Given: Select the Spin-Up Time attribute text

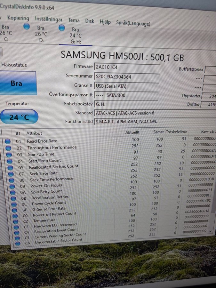Looking at the screenshot, I should [x=41, y=154].
